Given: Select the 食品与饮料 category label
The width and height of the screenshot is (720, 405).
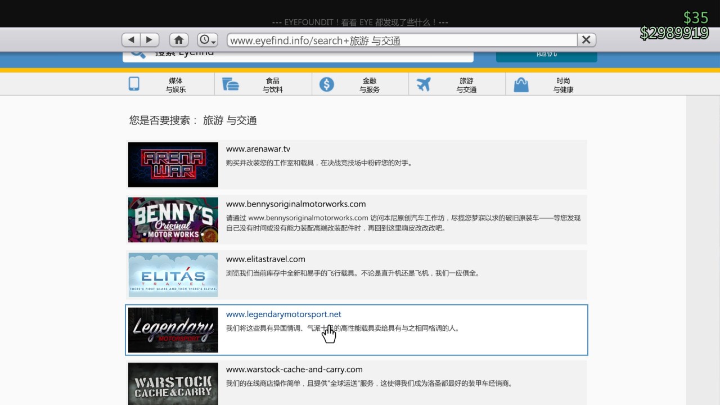Looking at the screenshot, I should (x=273, y=85).
